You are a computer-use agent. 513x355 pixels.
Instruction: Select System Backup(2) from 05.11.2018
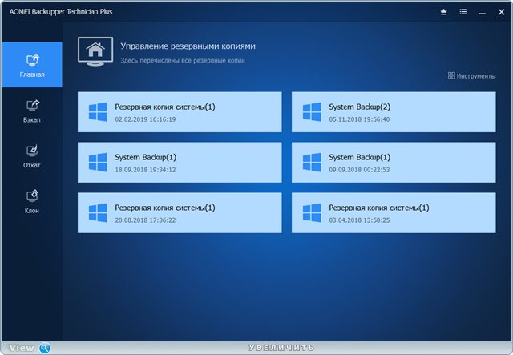coord(394,112)
